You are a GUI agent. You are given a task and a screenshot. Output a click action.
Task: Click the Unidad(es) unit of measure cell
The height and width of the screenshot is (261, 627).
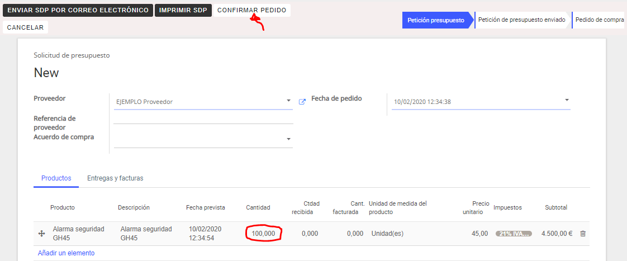[387, 234]
